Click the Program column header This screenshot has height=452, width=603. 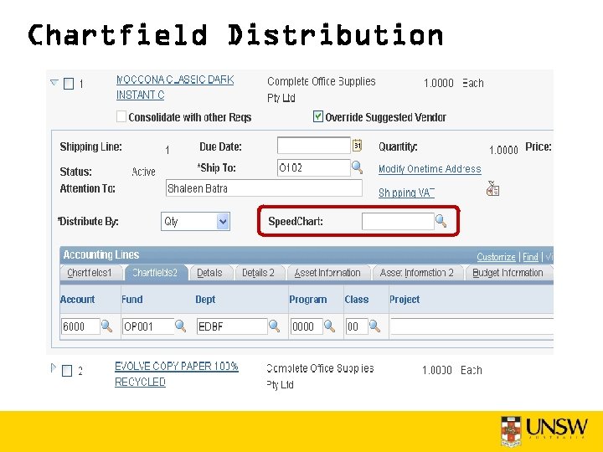coord(308,300)
